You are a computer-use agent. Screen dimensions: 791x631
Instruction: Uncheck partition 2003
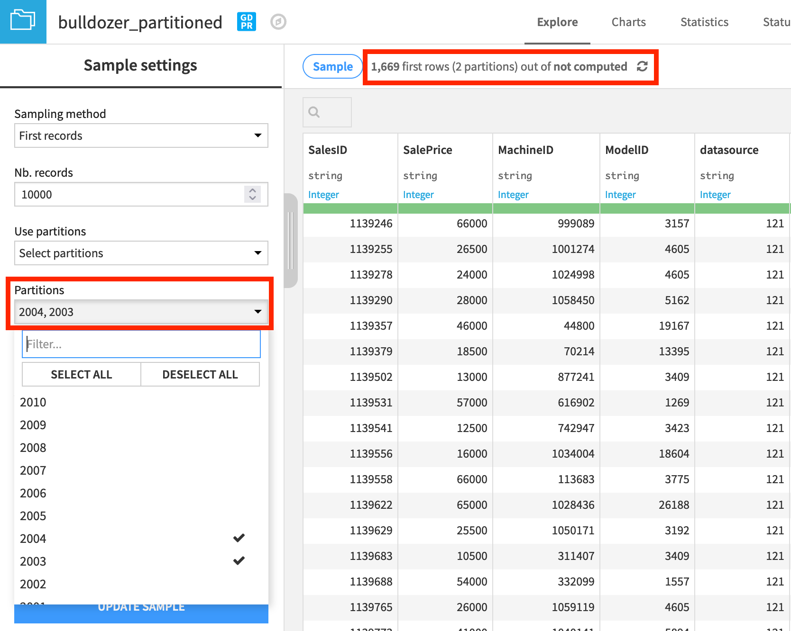[x=141, y=561]
